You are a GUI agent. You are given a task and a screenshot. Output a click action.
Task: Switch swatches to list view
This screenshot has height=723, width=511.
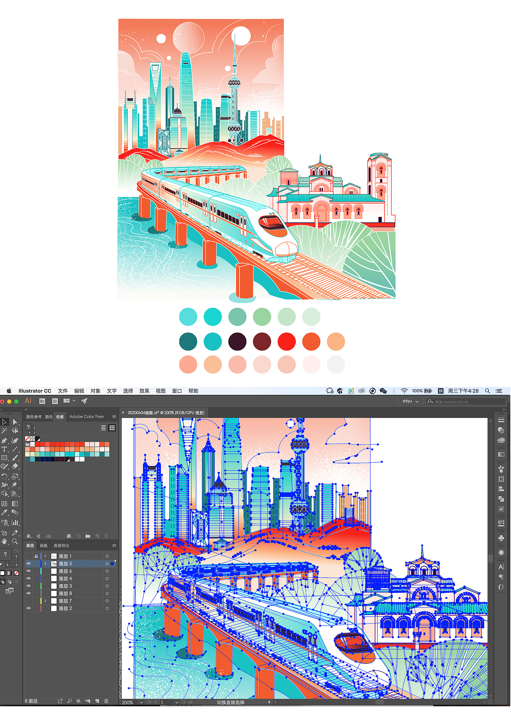pos(103,428)
